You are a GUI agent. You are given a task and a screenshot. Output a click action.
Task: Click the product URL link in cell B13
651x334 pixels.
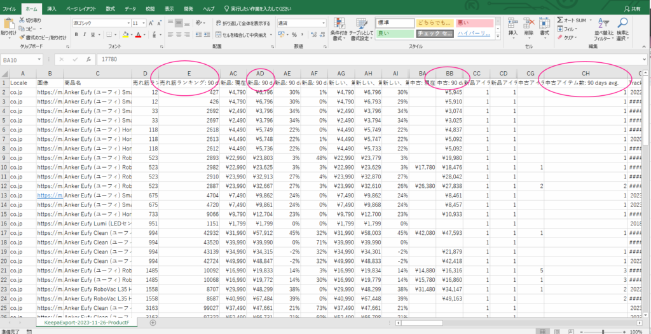(x=50, y=196)
